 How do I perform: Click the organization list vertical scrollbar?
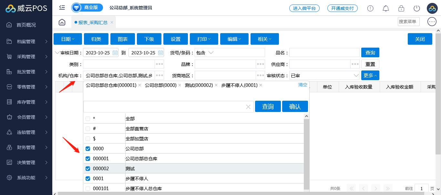(x=306, y=151)
